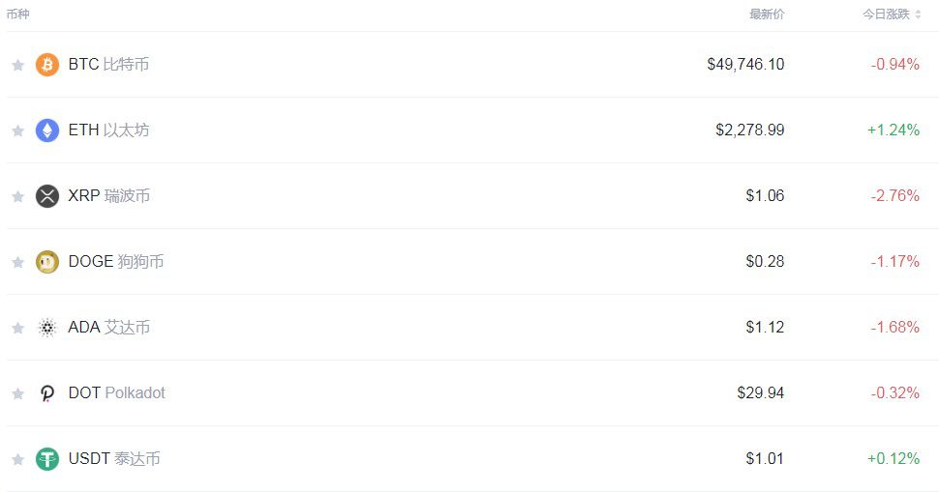Click the DOT price $29.94

pos(760,393)
